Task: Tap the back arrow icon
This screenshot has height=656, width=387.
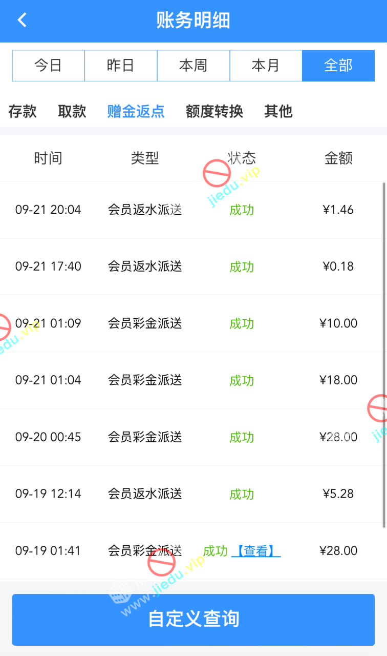Action: 22,20
